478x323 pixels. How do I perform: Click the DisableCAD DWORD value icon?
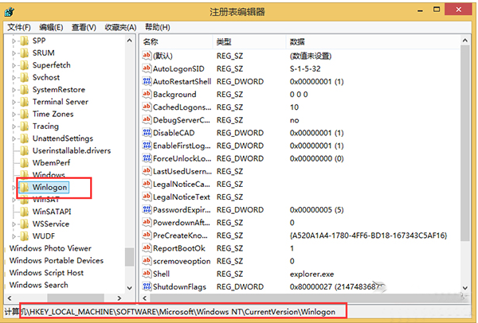click(147, 132)
